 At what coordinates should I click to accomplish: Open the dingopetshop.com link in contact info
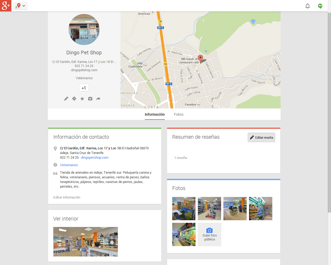95,158
